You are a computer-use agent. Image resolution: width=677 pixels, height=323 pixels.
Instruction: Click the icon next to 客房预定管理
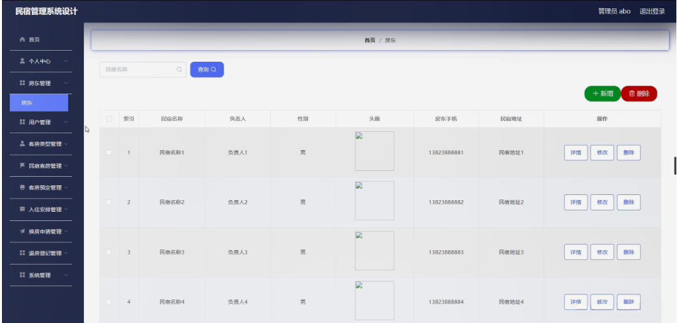23,187
